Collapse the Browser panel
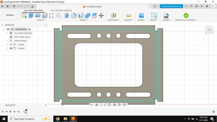This screenshot has height=122, width=217. coord(45,25)
